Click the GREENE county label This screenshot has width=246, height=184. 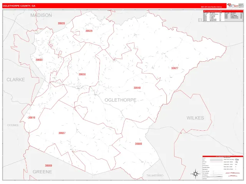42,172
